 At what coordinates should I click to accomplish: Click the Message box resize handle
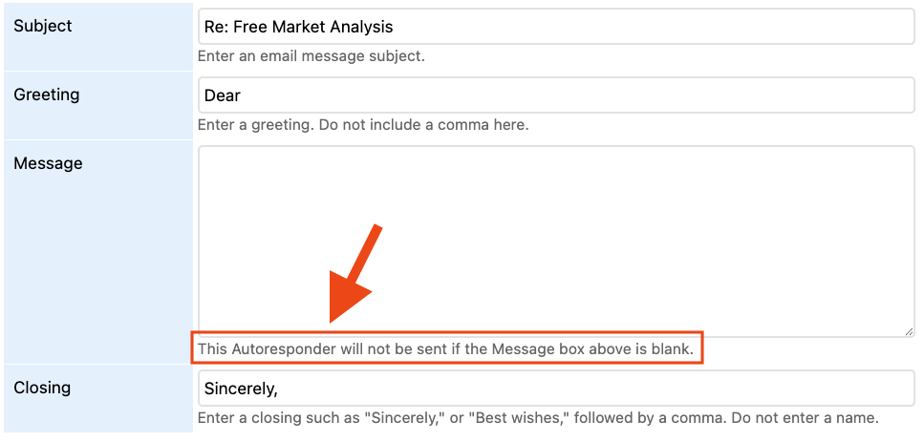click(x=909, y=331)
